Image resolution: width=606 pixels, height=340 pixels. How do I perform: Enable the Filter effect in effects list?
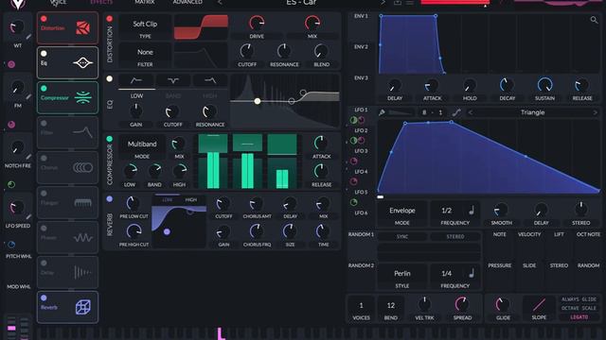[x=44, y=124]
